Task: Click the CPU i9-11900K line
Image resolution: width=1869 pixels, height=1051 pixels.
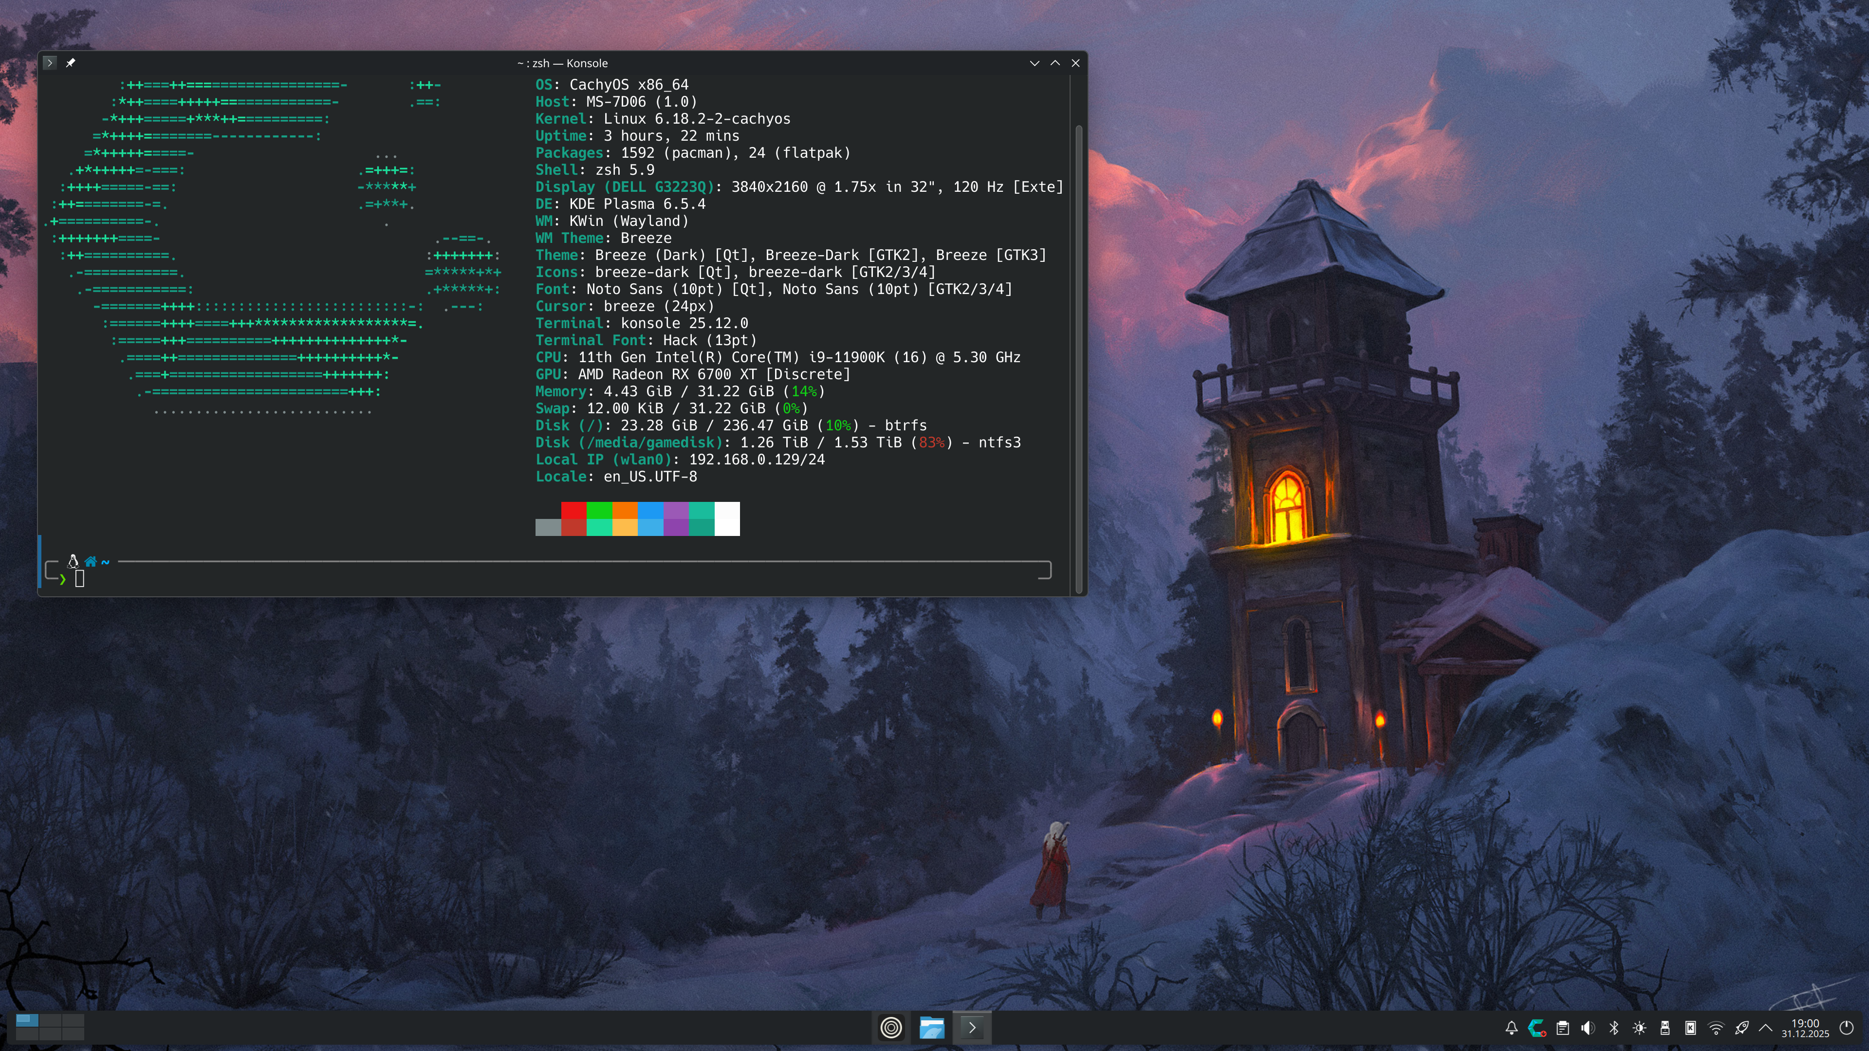Action: 778,358
